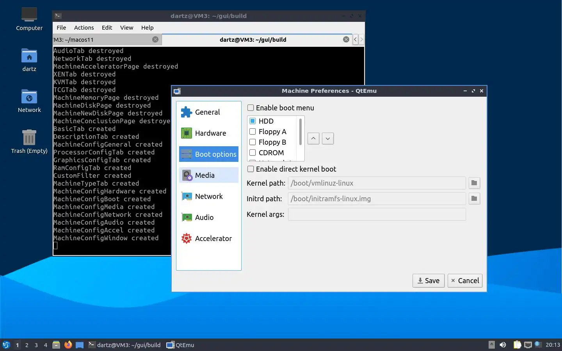Click terminal taskbar entry
Image resolution: width=562 pixels, height=351 pixels.
(124, 345)
